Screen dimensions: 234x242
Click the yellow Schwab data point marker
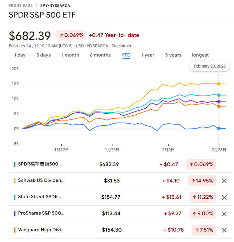point(219,84)
